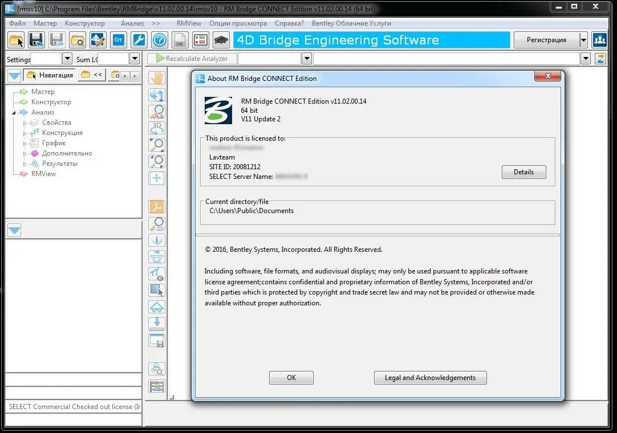Click the blue question mark help icon

159,40
